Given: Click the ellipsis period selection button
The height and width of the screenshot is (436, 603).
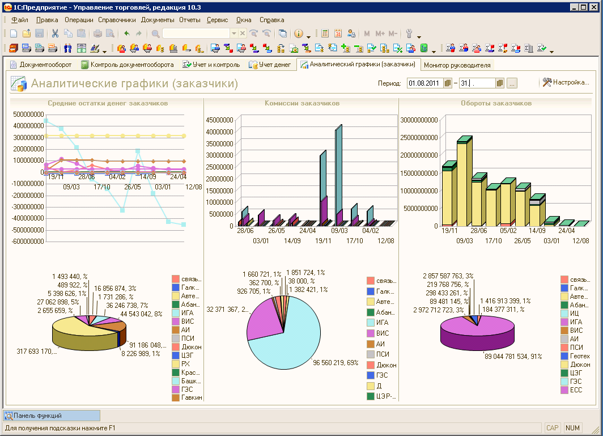Looking at the screenshot, I should pyautogui.click(x=512, y=83).
